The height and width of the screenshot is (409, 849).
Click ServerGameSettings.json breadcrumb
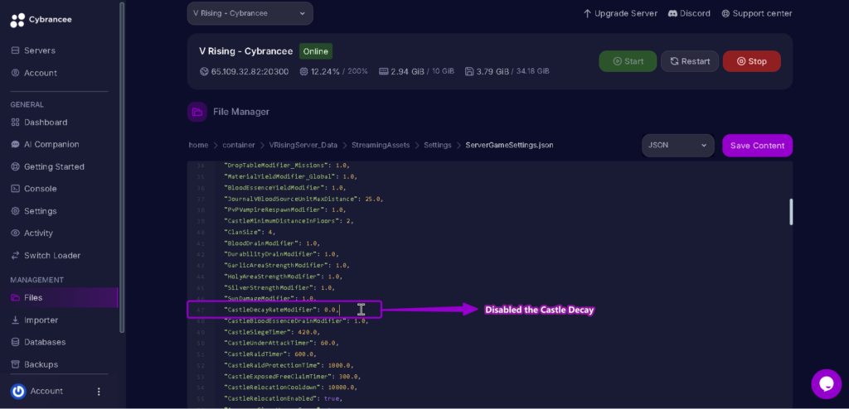[510, 145]
